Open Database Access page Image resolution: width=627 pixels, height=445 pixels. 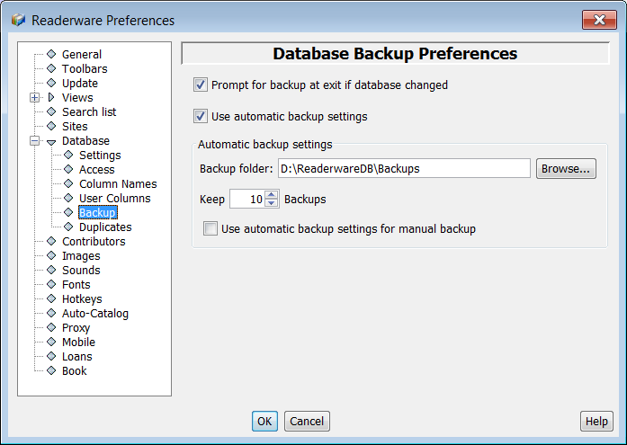[97, 169]
